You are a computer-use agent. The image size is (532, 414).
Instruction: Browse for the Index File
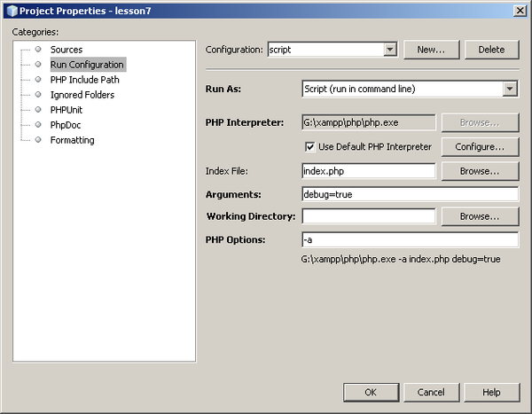(x=480, y=170)
